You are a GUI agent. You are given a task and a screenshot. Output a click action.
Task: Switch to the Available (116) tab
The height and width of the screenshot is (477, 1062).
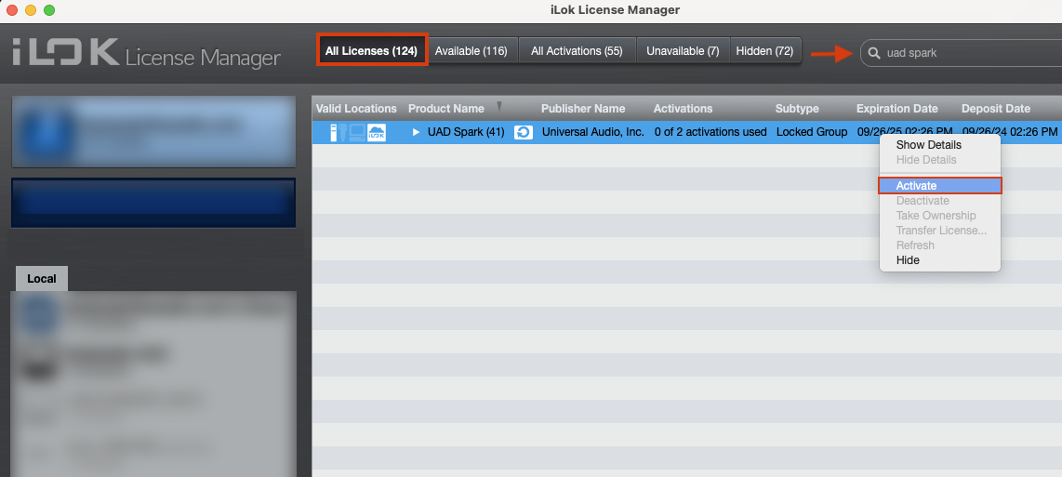point(471,51)
